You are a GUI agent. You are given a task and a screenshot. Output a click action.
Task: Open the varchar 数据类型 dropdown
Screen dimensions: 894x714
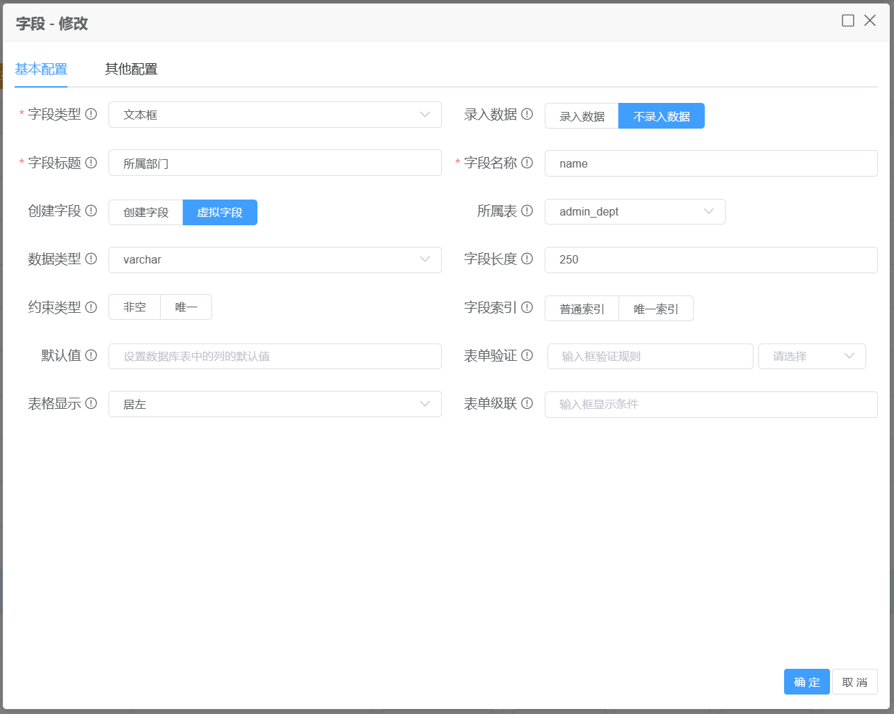[275, 259]
